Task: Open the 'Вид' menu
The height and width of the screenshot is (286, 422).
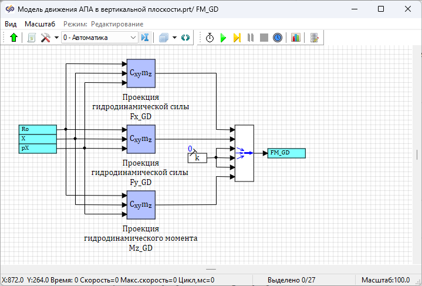Action: click(x=11, y=24)
